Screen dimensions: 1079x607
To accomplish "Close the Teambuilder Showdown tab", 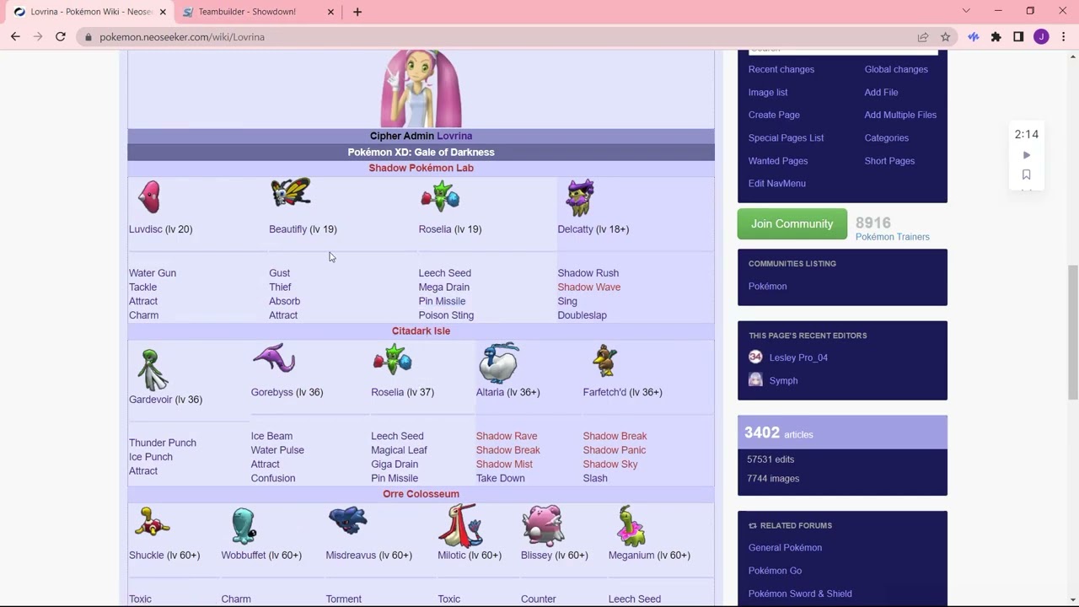I will point(330,12).
